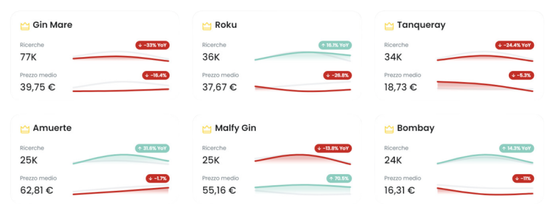Click Amuerte's 62,81 € average price value
The image size is (556, 213).
37,190
